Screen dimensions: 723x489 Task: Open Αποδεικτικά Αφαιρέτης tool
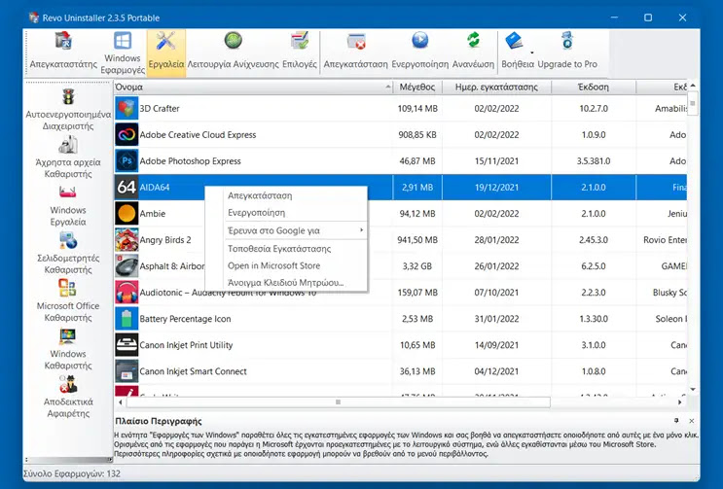click(68, 398)
